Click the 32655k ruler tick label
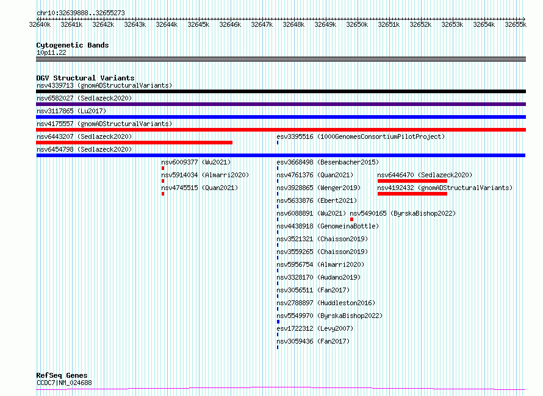The image size is (543, 396). coord(516,24)
